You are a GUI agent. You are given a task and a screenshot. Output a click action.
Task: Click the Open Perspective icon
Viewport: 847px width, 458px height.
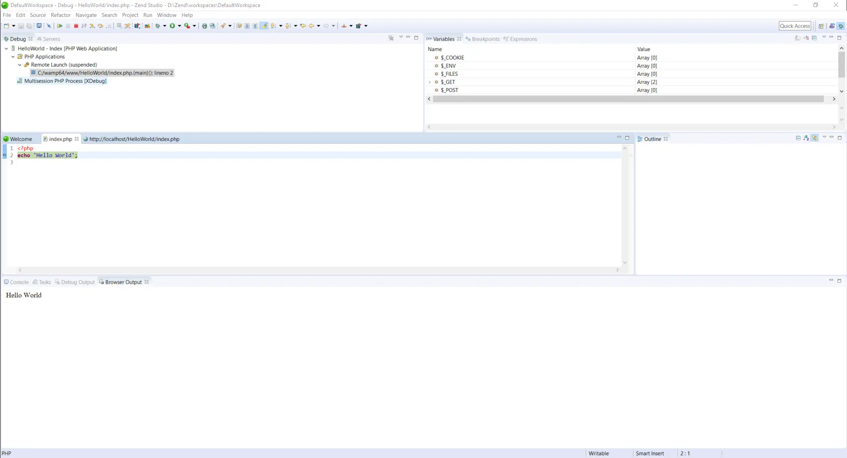(x=821, y=26)
